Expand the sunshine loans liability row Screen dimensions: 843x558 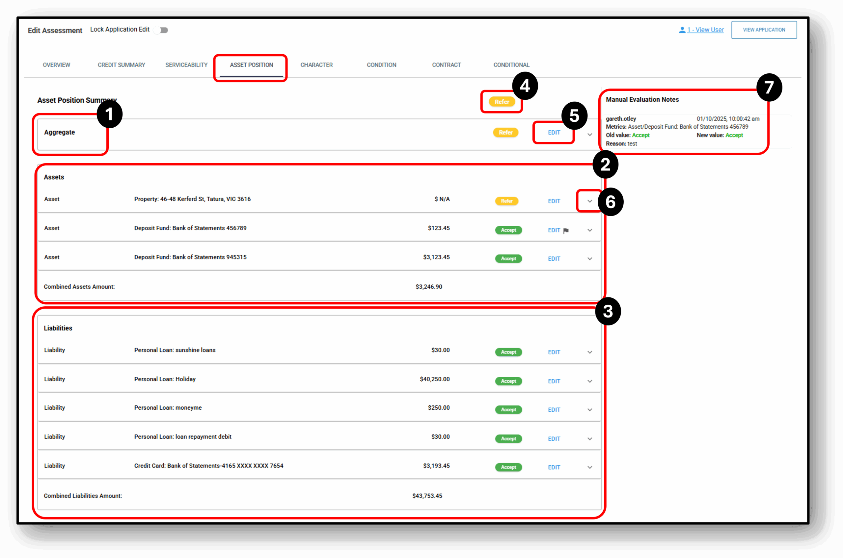pos(590,352)
